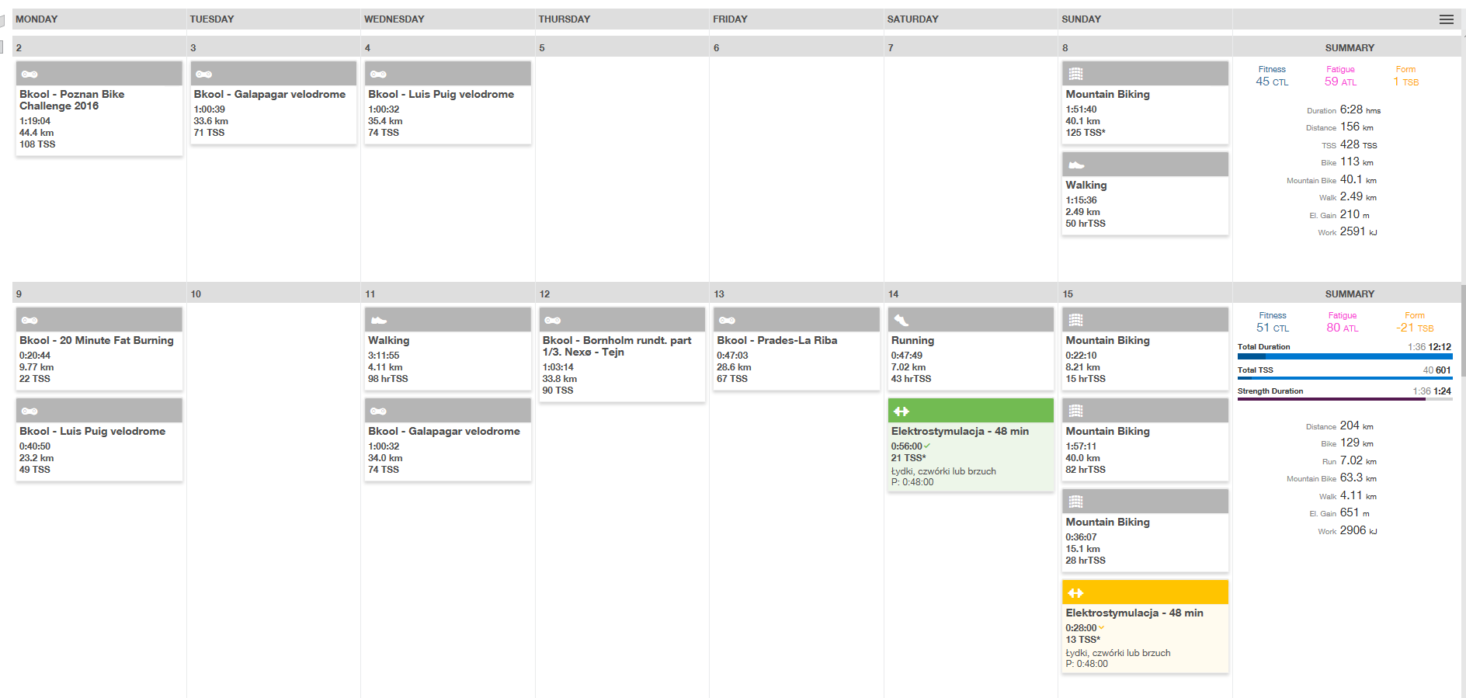Click walking shoe icon on Sunday 8 Walking
This screenshot has height=698, width=1466.
pyautogui.click(x=1076, y=165)
